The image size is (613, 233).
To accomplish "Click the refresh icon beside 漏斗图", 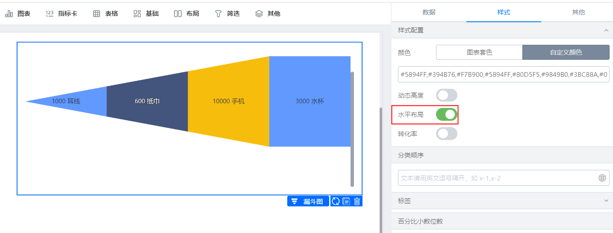I will pyautogui.click(x=336, y=201).
